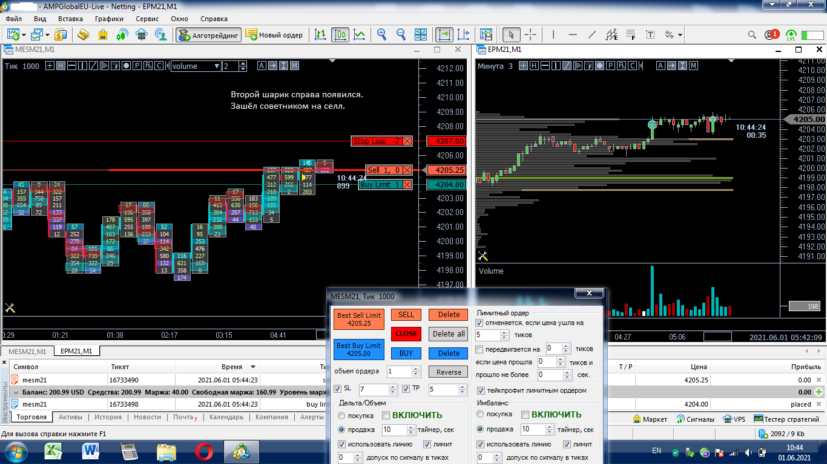
Task: Pick the trendline drawing tool
Action: pos(592,35)
